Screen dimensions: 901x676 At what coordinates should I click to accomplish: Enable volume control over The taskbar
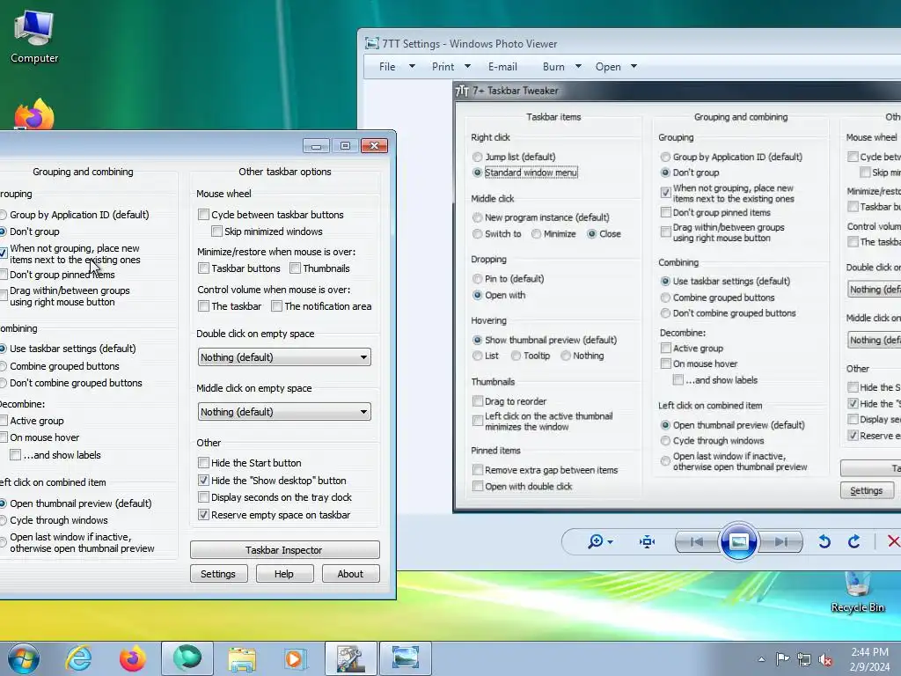coord(203,305)
